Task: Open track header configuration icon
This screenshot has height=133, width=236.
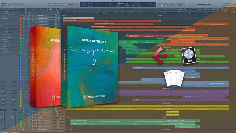Action: 58,12
